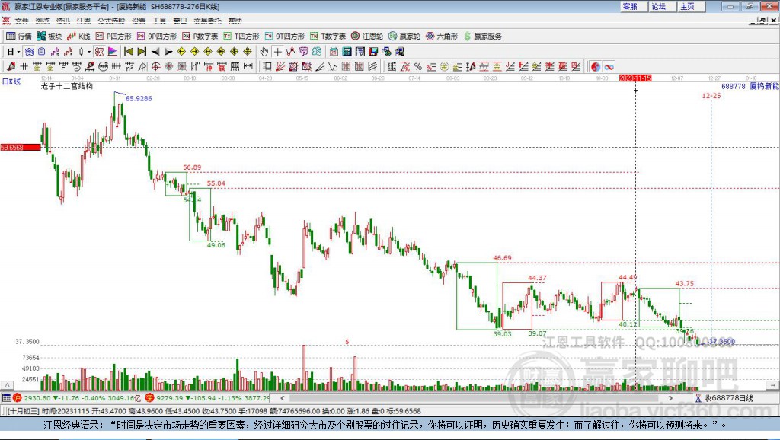Screen dimensions: 780x440
Task: Toggle the red infinity symbol button
Action: [x=609, y=67]
